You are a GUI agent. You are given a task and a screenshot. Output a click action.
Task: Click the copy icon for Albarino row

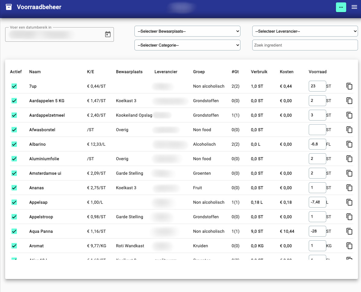[x=349, y=144]
